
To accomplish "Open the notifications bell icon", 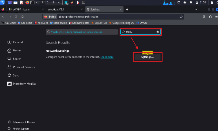I will pos(191,3).
